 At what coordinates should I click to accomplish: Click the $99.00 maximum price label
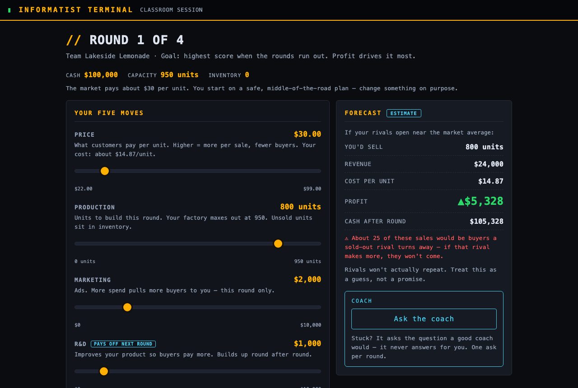(x=312, y=189)
